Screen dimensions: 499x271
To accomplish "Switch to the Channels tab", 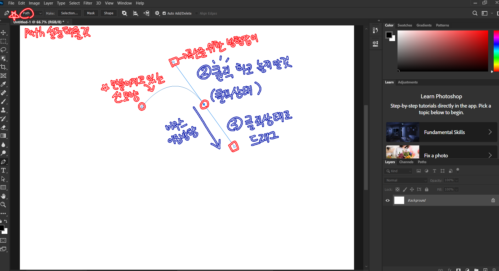I will pos(406,162).
